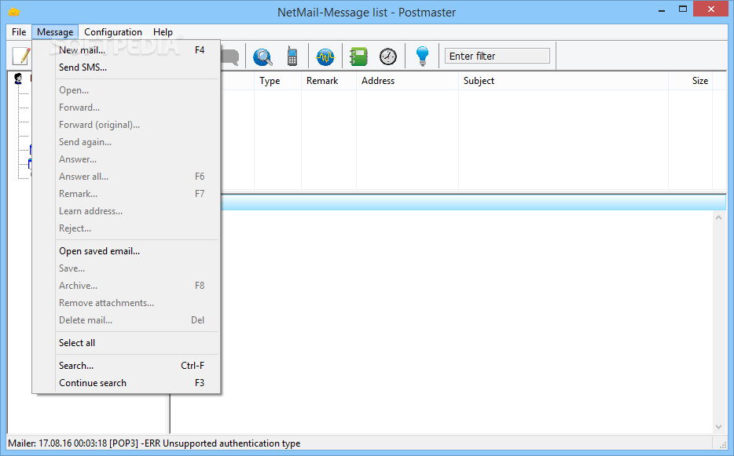Open the Help menu
734x456 pixels.
pyautogui.click(x=163, y=32)
